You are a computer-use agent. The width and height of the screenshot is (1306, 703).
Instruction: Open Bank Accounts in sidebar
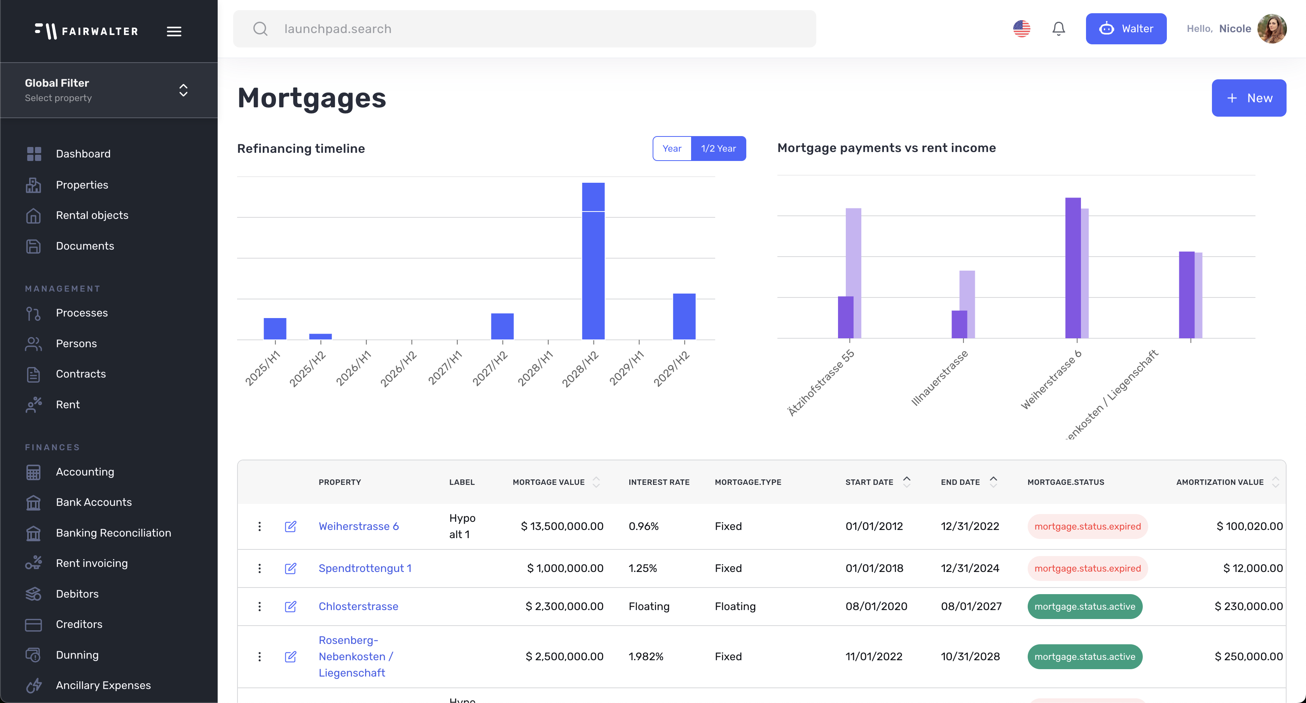click(94, 502)
